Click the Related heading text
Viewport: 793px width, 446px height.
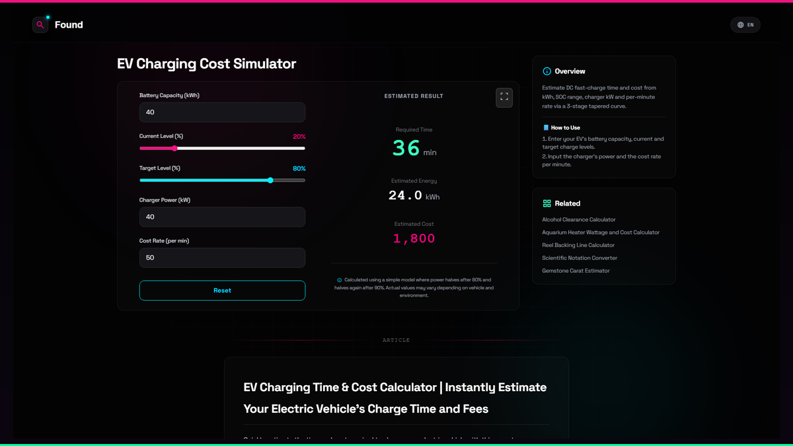(x=568, y=204)
